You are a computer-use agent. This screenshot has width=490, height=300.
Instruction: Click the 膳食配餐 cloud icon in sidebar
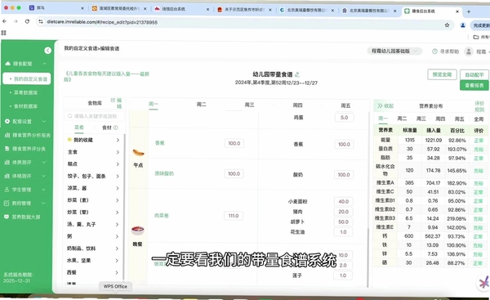[8, 64]
